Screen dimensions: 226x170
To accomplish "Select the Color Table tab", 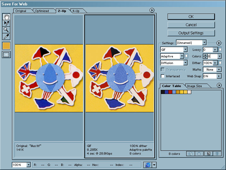I will coord(171,86).
